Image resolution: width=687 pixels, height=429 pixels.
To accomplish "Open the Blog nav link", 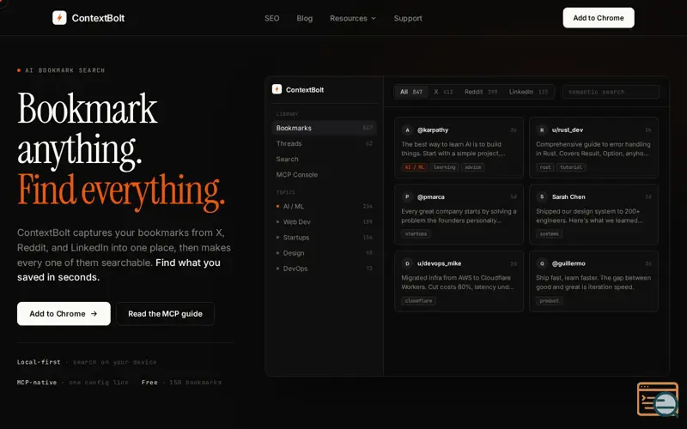I will pos(305,18).
